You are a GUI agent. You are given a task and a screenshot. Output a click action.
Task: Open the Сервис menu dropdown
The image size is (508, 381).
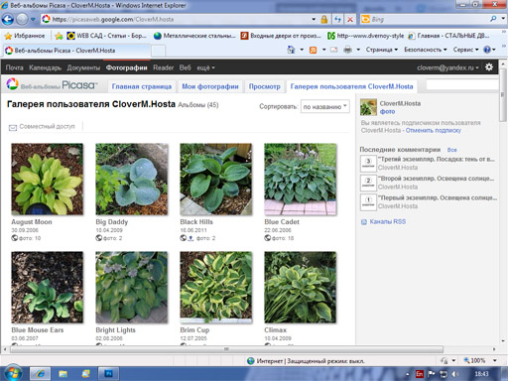click(x=465, y=50)
